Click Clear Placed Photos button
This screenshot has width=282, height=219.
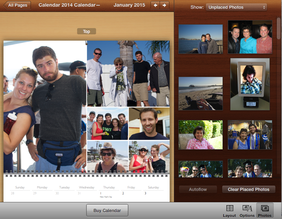(249, 189)
